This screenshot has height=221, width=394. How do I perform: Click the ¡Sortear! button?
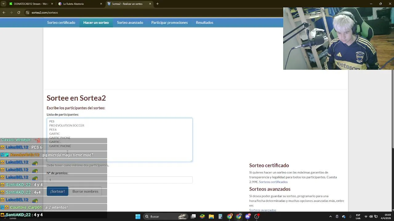(x=58, y=191)
